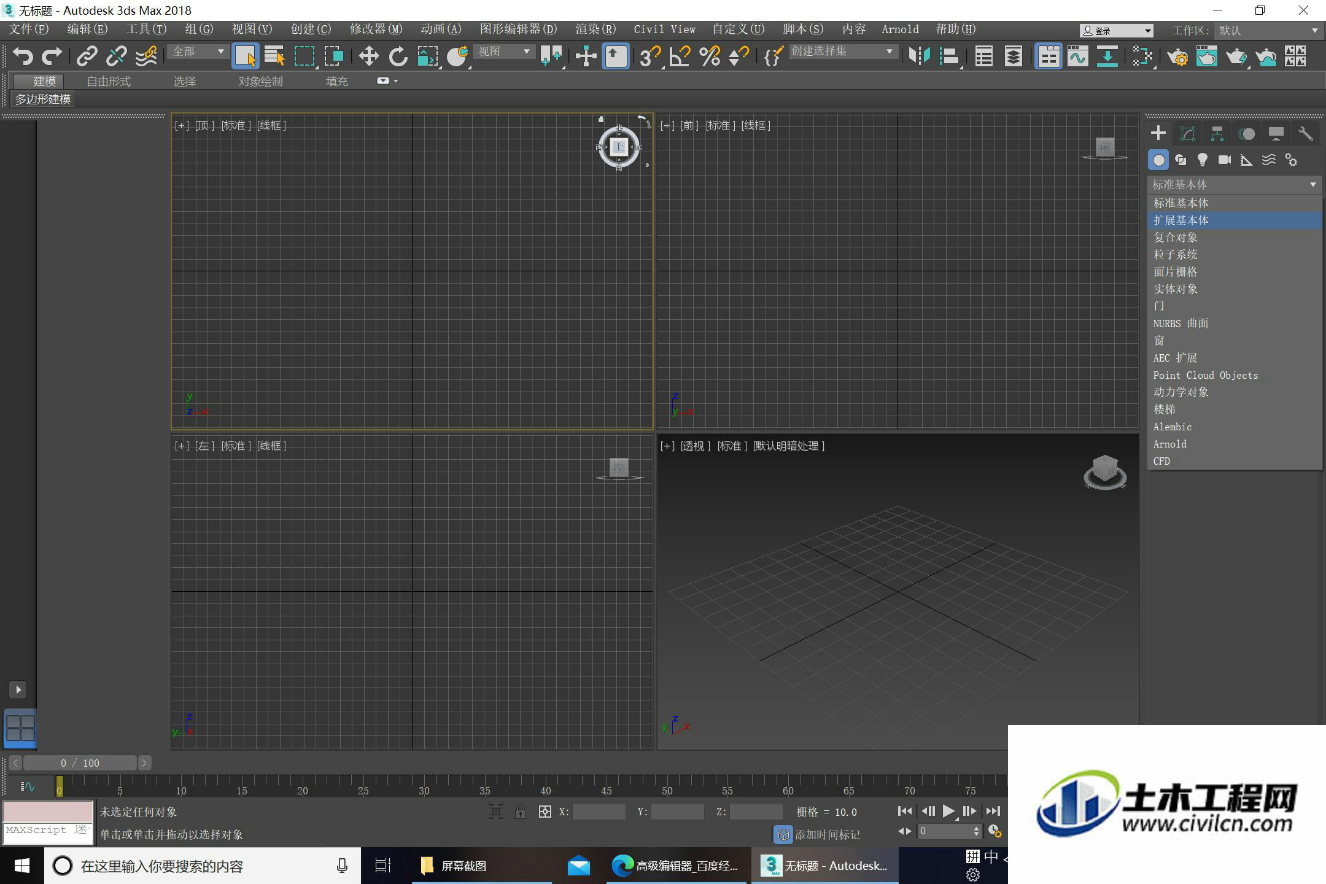Image resolution: width=1326 pixels, height=884 pixels.
Task: Go to the end frame button
Action: coord(993,812)
